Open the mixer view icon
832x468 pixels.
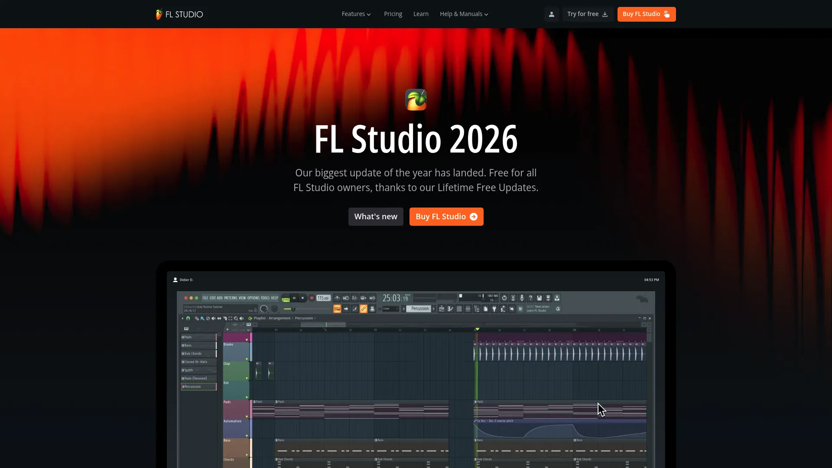point(468,309)
